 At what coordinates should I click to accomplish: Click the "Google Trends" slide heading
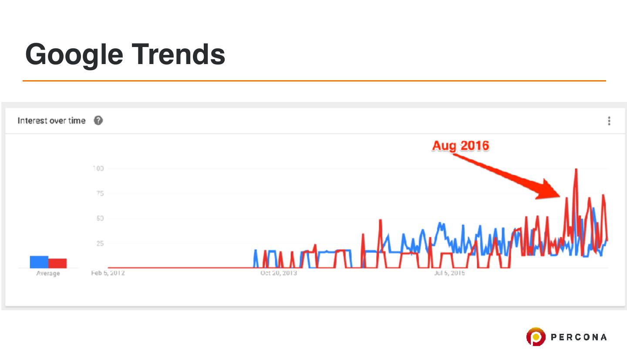[125, 54]
